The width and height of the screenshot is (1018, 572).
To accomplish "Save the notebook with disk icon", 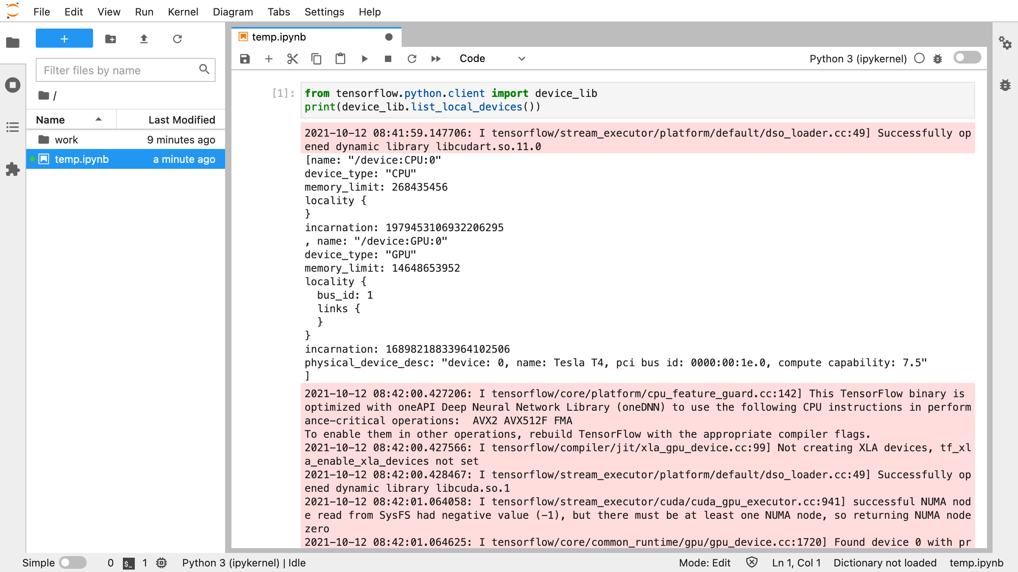I will 245,59.
